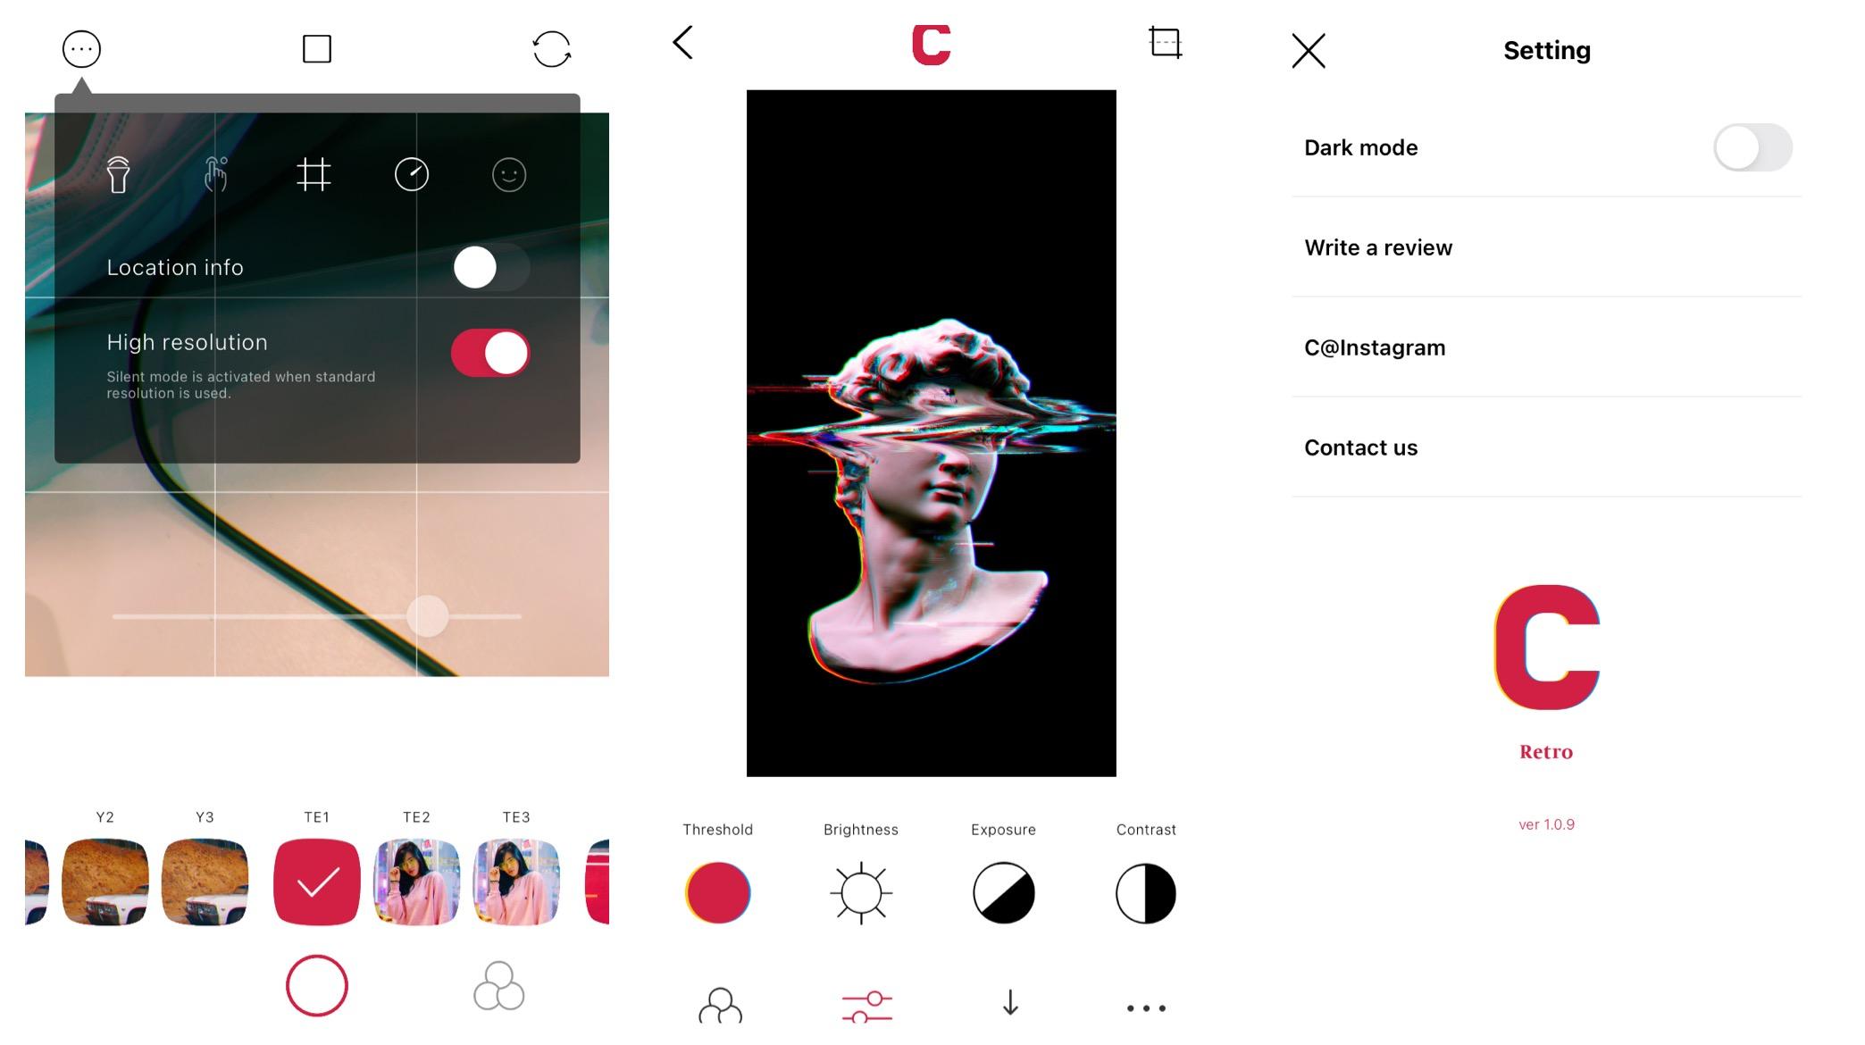Screen dimensions: 1865x1045
Task: Select the face/smile filter icon
Action: (507, 174)
